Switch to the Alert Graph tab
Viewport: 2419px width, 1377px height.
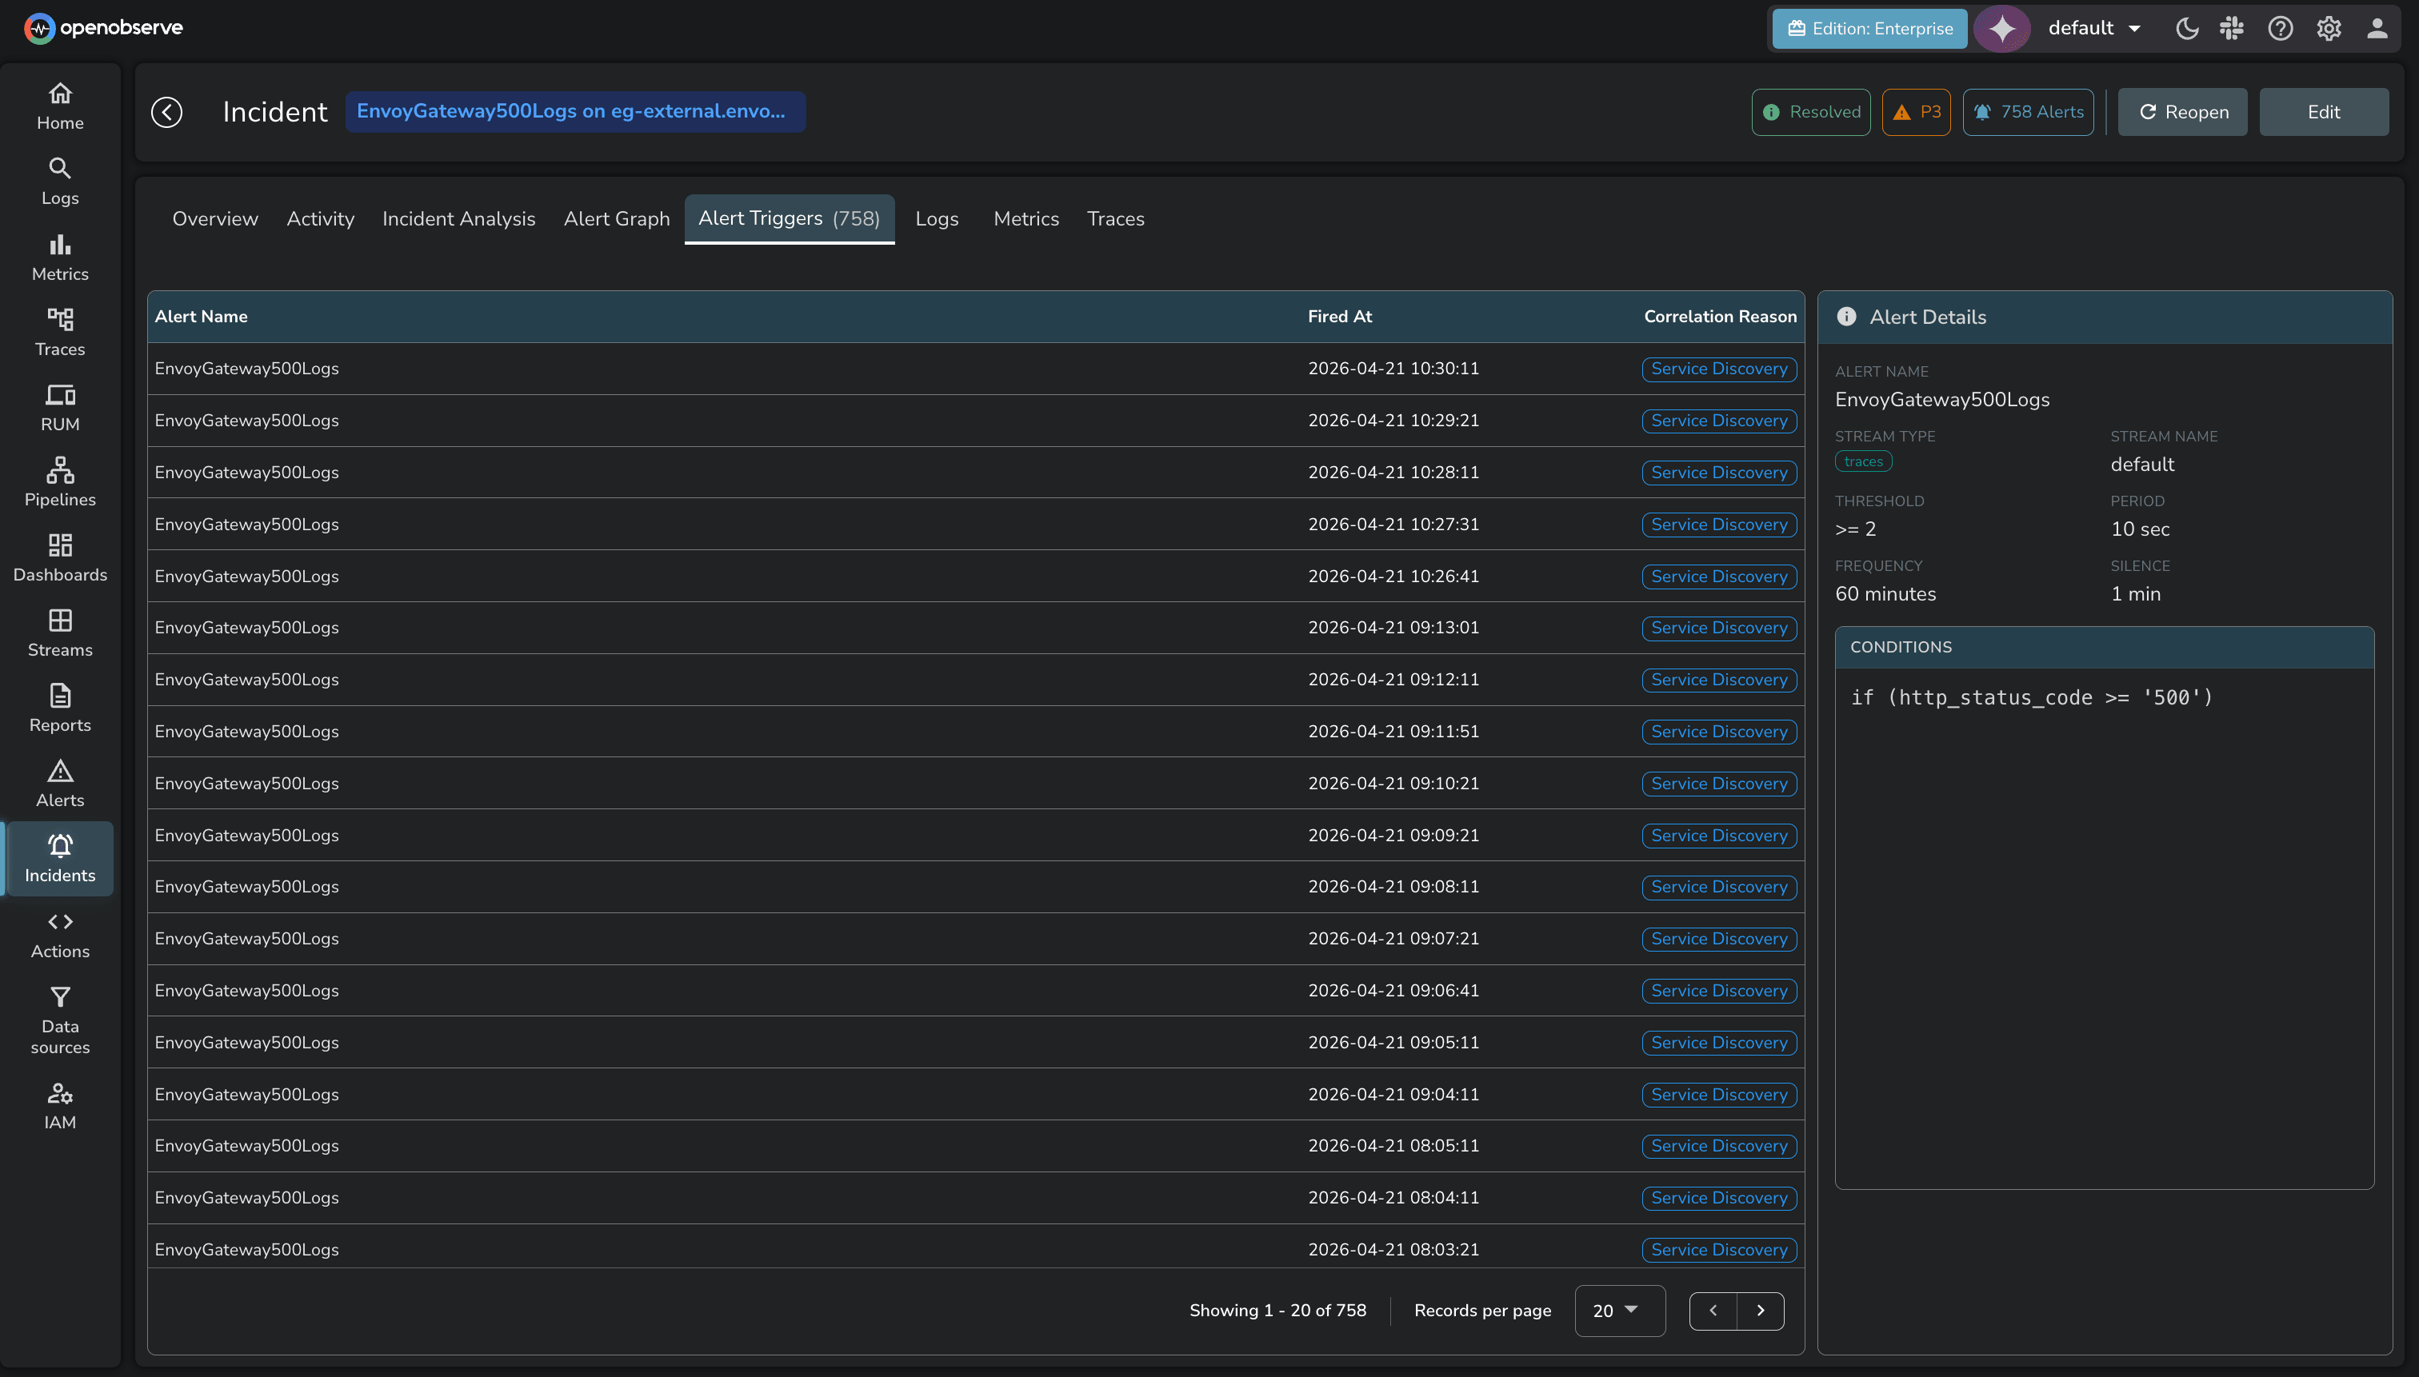[x=616, y=218]
